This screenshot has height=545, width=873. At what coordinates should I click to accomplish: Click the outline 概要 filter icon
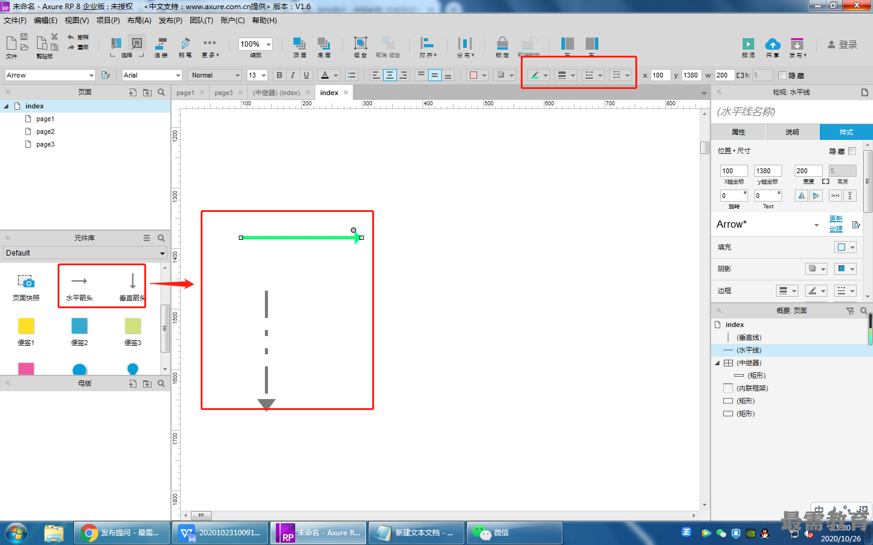[850, 311]
